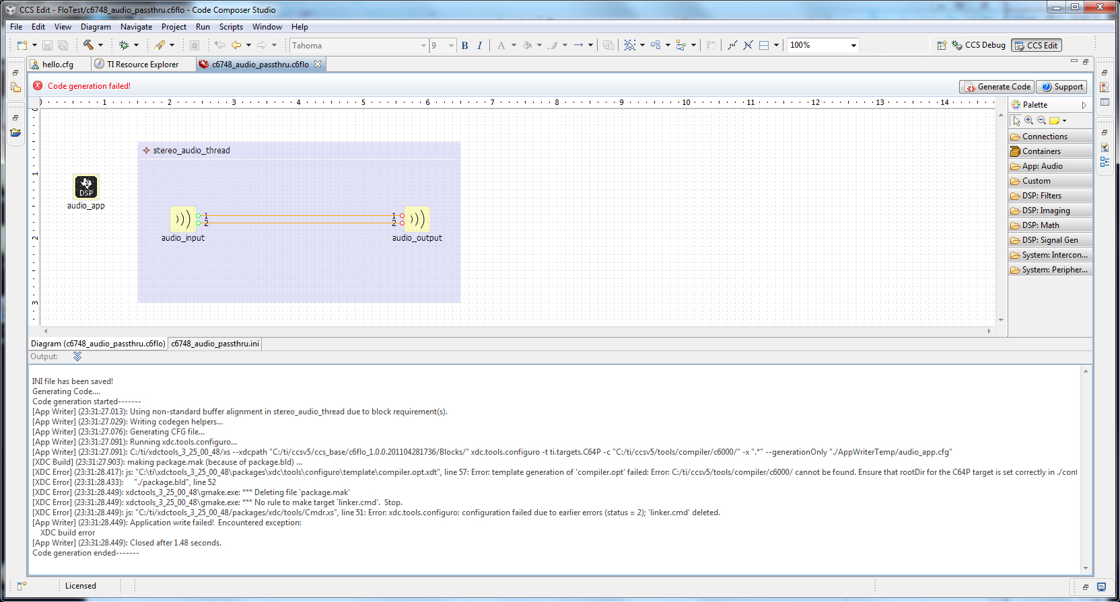This screenshot has width=1120, height=602.
Task: Select the audio_app DSP block
Action: click(x=86, y=187)
